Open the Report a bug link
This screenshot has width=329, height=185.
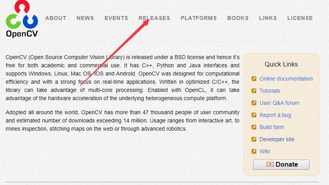pyautogui.click(x=275, y=115)
